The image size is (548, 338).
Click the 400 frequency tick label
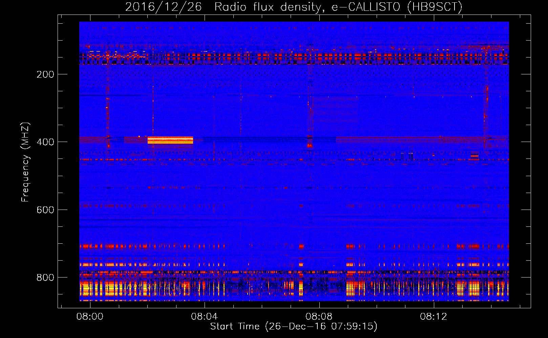coord(45,142)
